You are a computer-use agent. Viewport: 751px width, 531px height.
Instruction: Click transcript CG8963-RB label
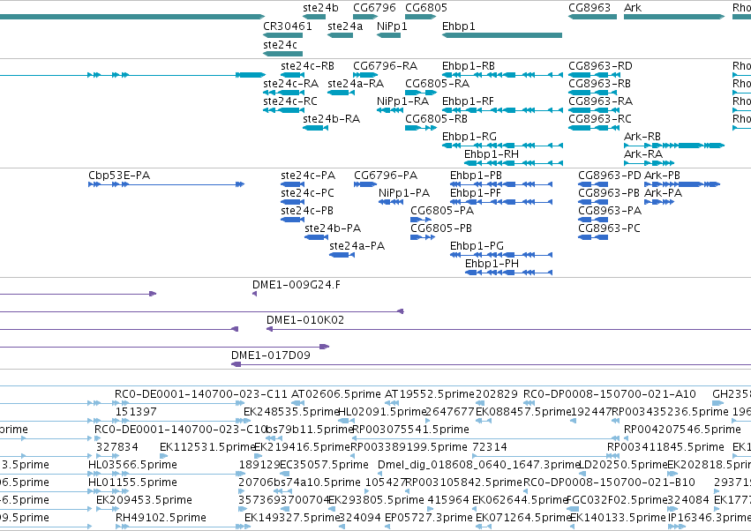599,84
